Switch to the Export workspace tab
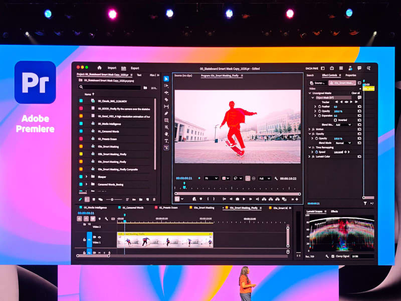Screen dimensions: 401x301 135,68
